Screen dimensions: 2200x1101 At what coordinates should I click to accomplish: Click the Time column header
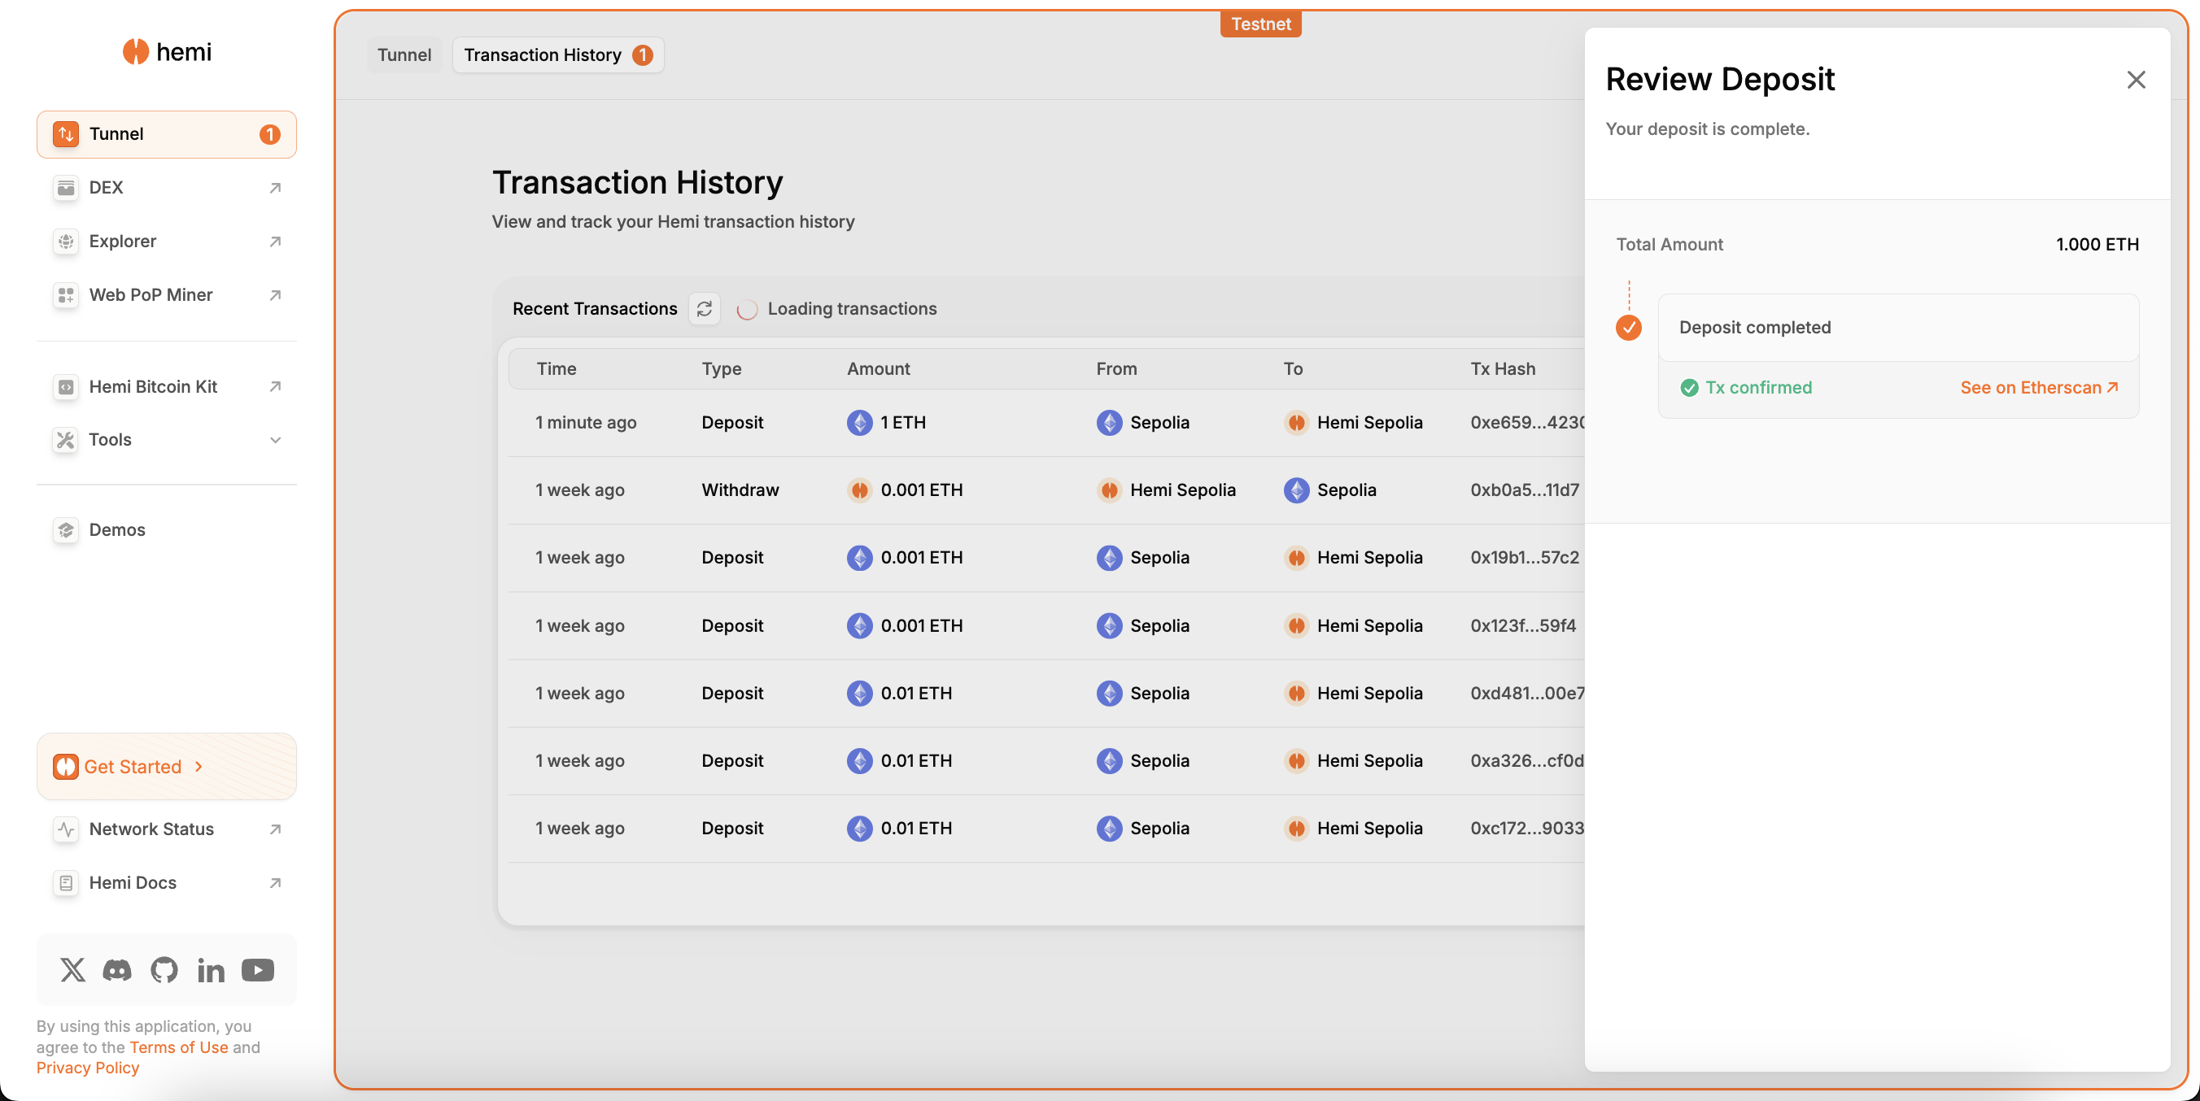[556, 368]
